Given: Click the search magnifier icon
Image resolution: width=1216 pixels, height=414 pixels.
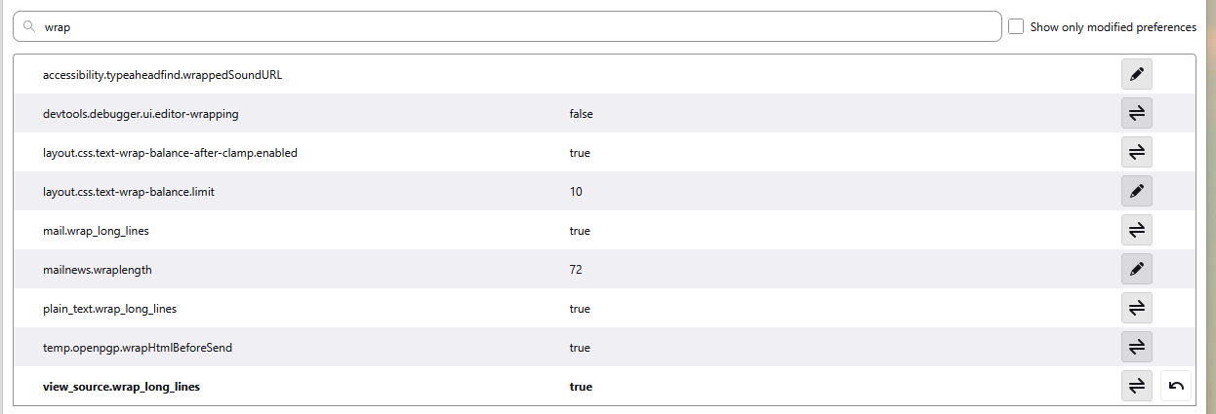Looking at the screenshot, I should coord(29,27).
